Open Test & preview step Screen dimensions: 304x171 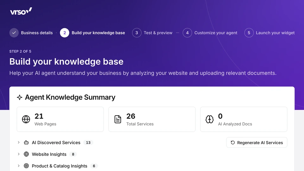tap(158, 33)
